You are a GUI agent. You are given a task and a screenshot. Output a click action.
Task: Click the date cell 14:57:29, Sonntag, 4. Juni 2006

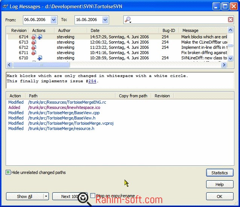pos(119,37)
